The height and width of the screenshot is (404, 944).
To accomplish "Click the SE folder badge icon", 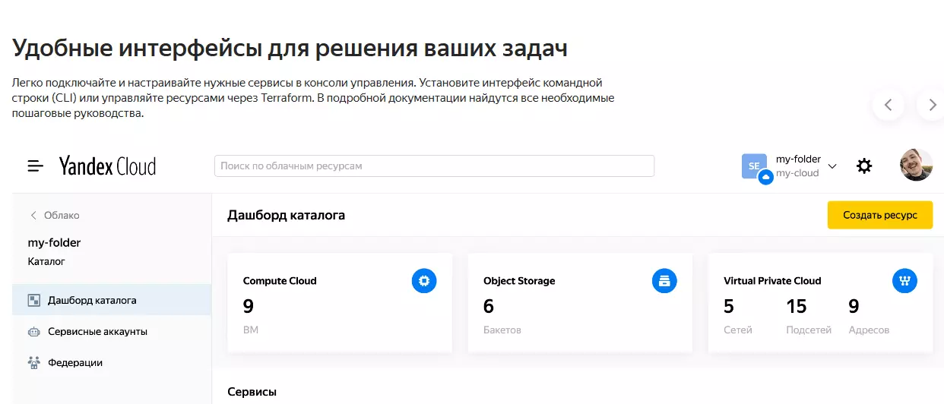I will [x=754, y=166].
